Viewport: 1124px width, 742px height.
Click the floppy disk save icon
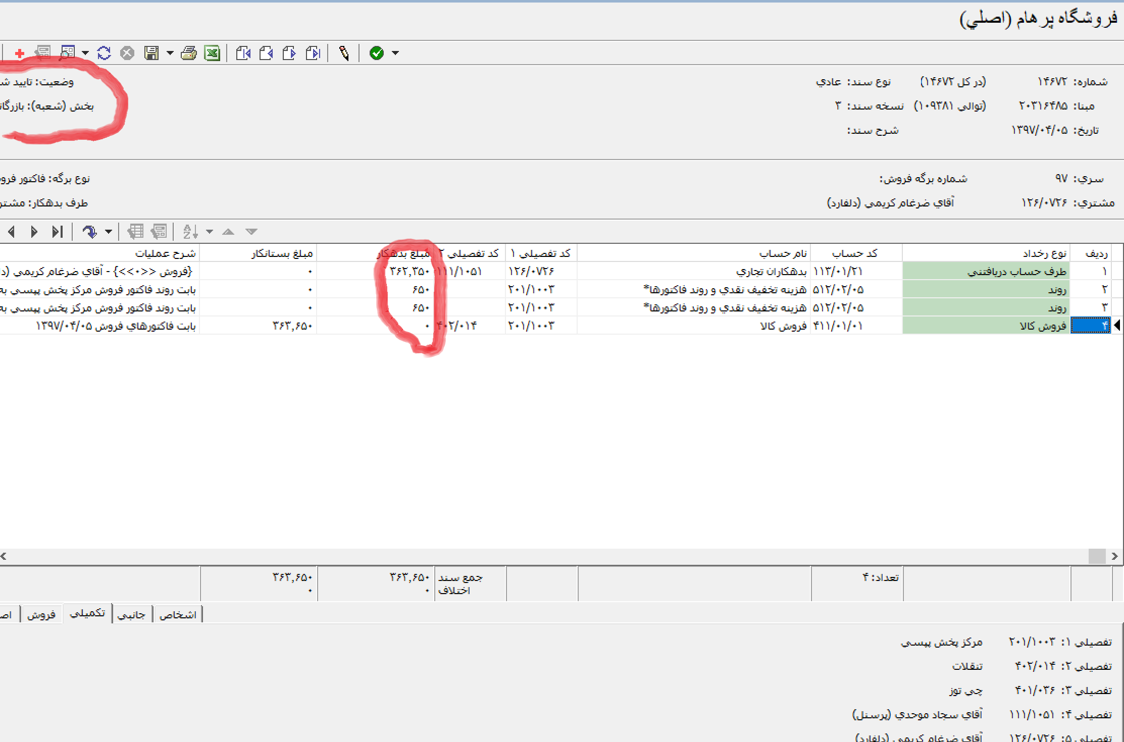click(x=151, y=53)
